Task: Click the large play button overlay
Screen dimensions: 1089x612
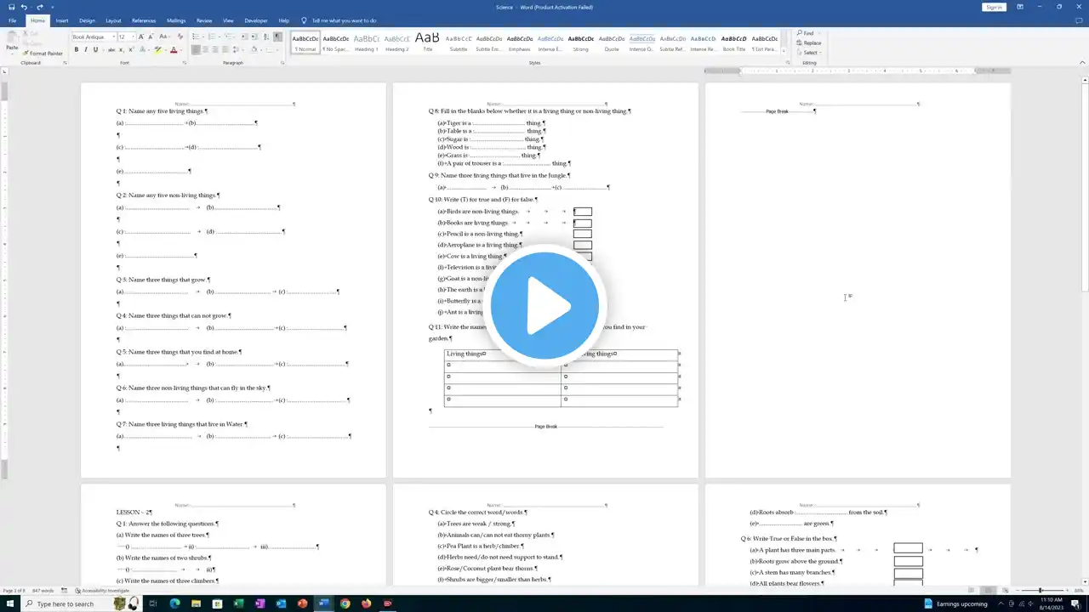Action: 544,305
